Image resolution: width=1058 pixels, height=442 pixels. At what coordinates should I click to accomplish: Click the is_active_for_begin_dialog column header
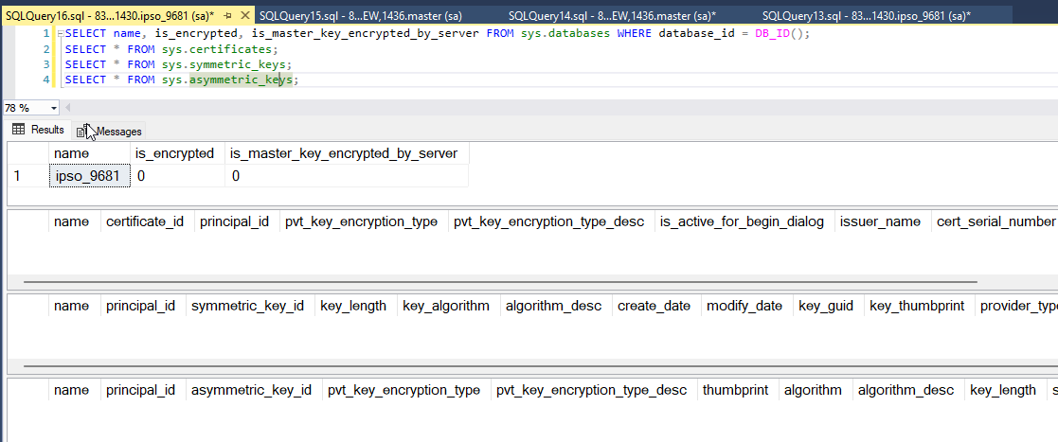pyautogui.click(x=744, y=221)
